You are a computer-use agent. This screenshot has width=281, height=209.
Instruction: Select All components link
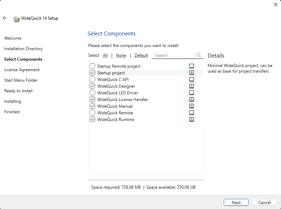105,55
